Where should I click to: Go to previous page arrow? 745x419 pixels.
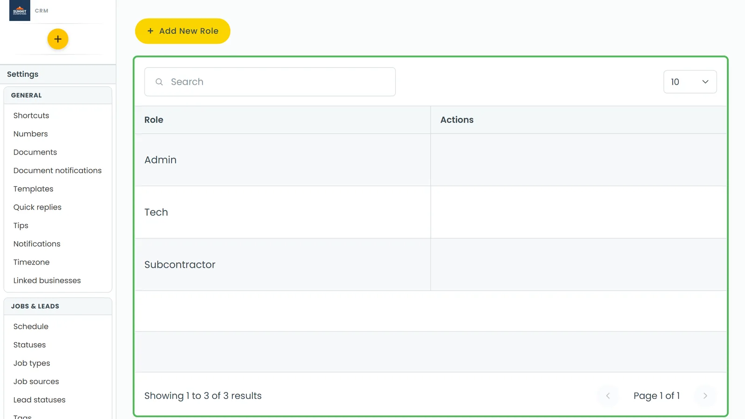point(608,396)
